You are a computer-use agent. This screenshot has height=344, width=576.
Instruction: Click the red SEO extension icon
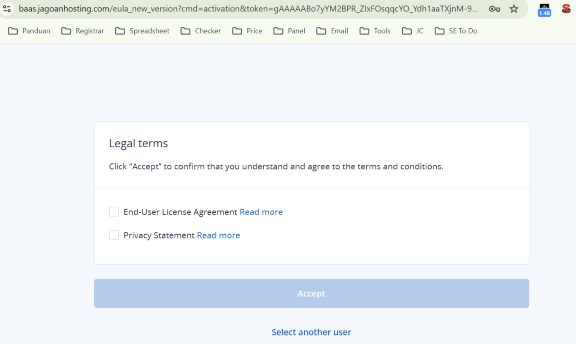click(566, 9)
